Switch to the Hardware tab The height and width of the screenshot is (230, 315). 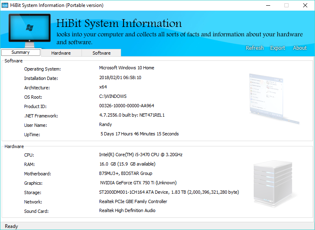[x=61, y=53]
